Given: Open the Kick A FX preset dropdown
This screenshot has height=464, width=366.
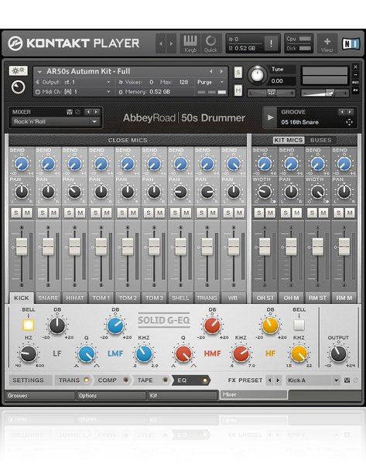Looking at the screenshot, I should [x=313, y=380].
